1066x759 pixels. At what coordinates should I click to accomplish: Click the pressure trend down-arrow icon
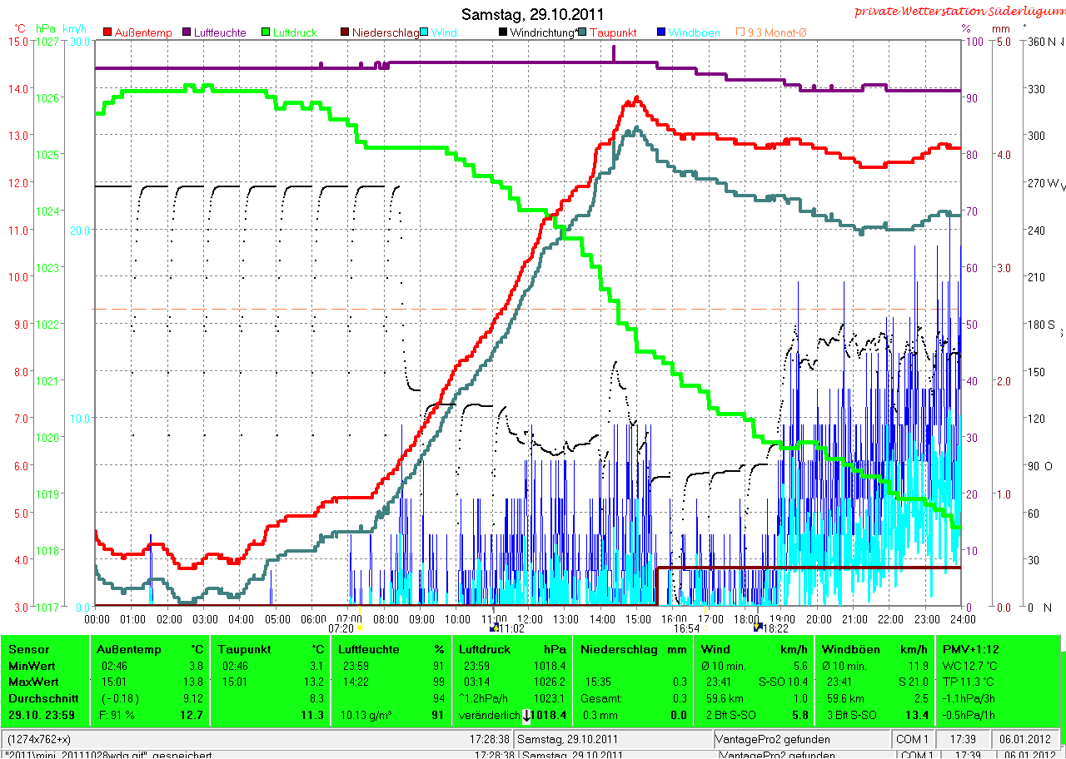[526, 715]
